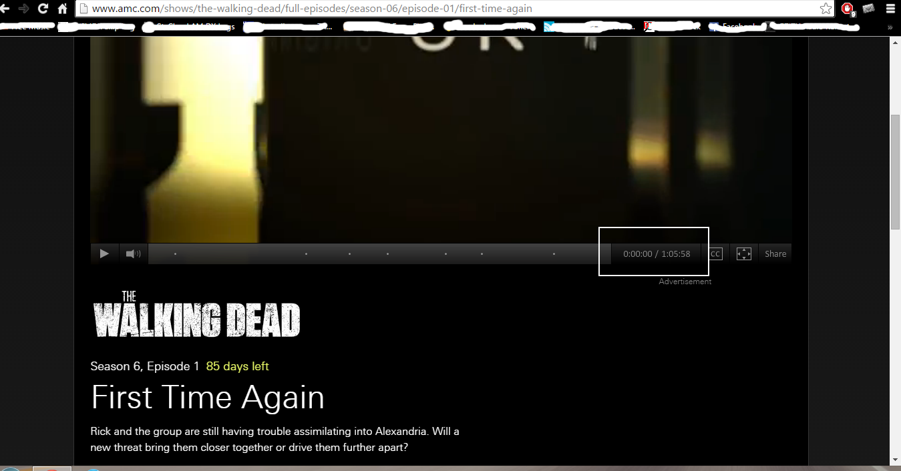Switch the video to fullscreen
This screenshot has height=471, width=901.
(744, 254)
